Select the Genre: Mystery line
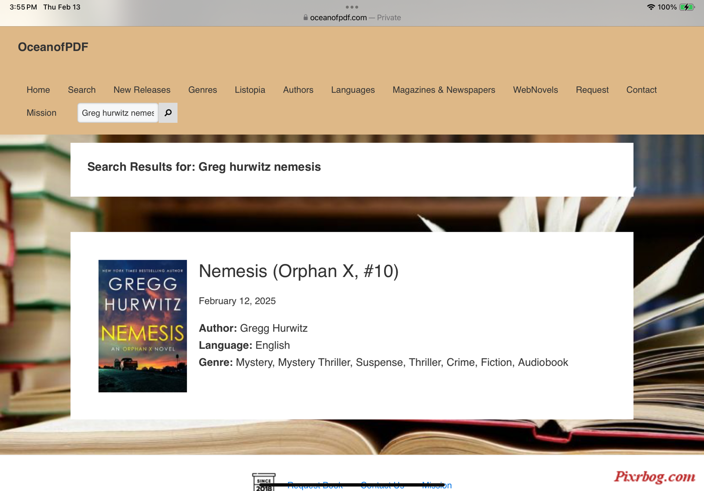704x491 pixels. (x=383, y=362)
